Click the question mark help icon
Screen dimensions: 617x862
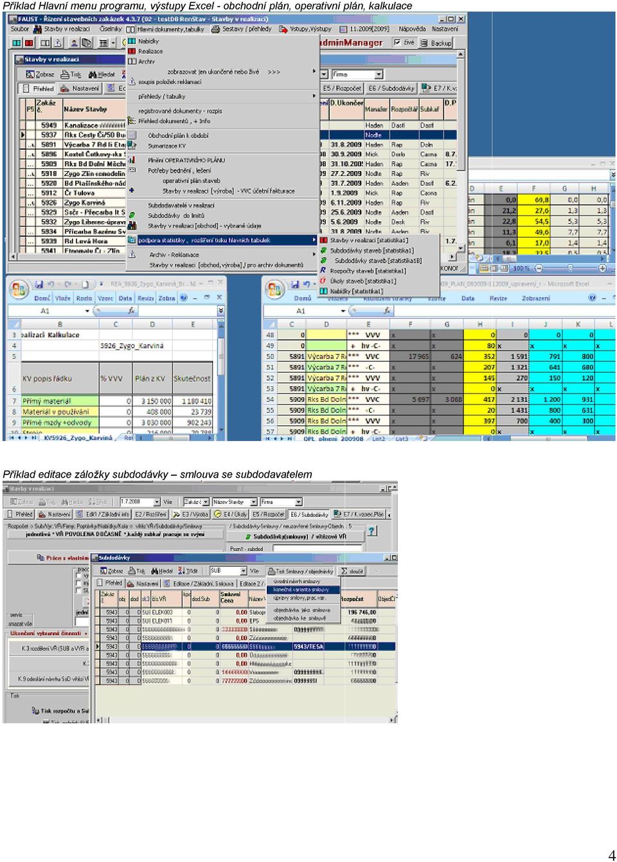tap(372, 532)
